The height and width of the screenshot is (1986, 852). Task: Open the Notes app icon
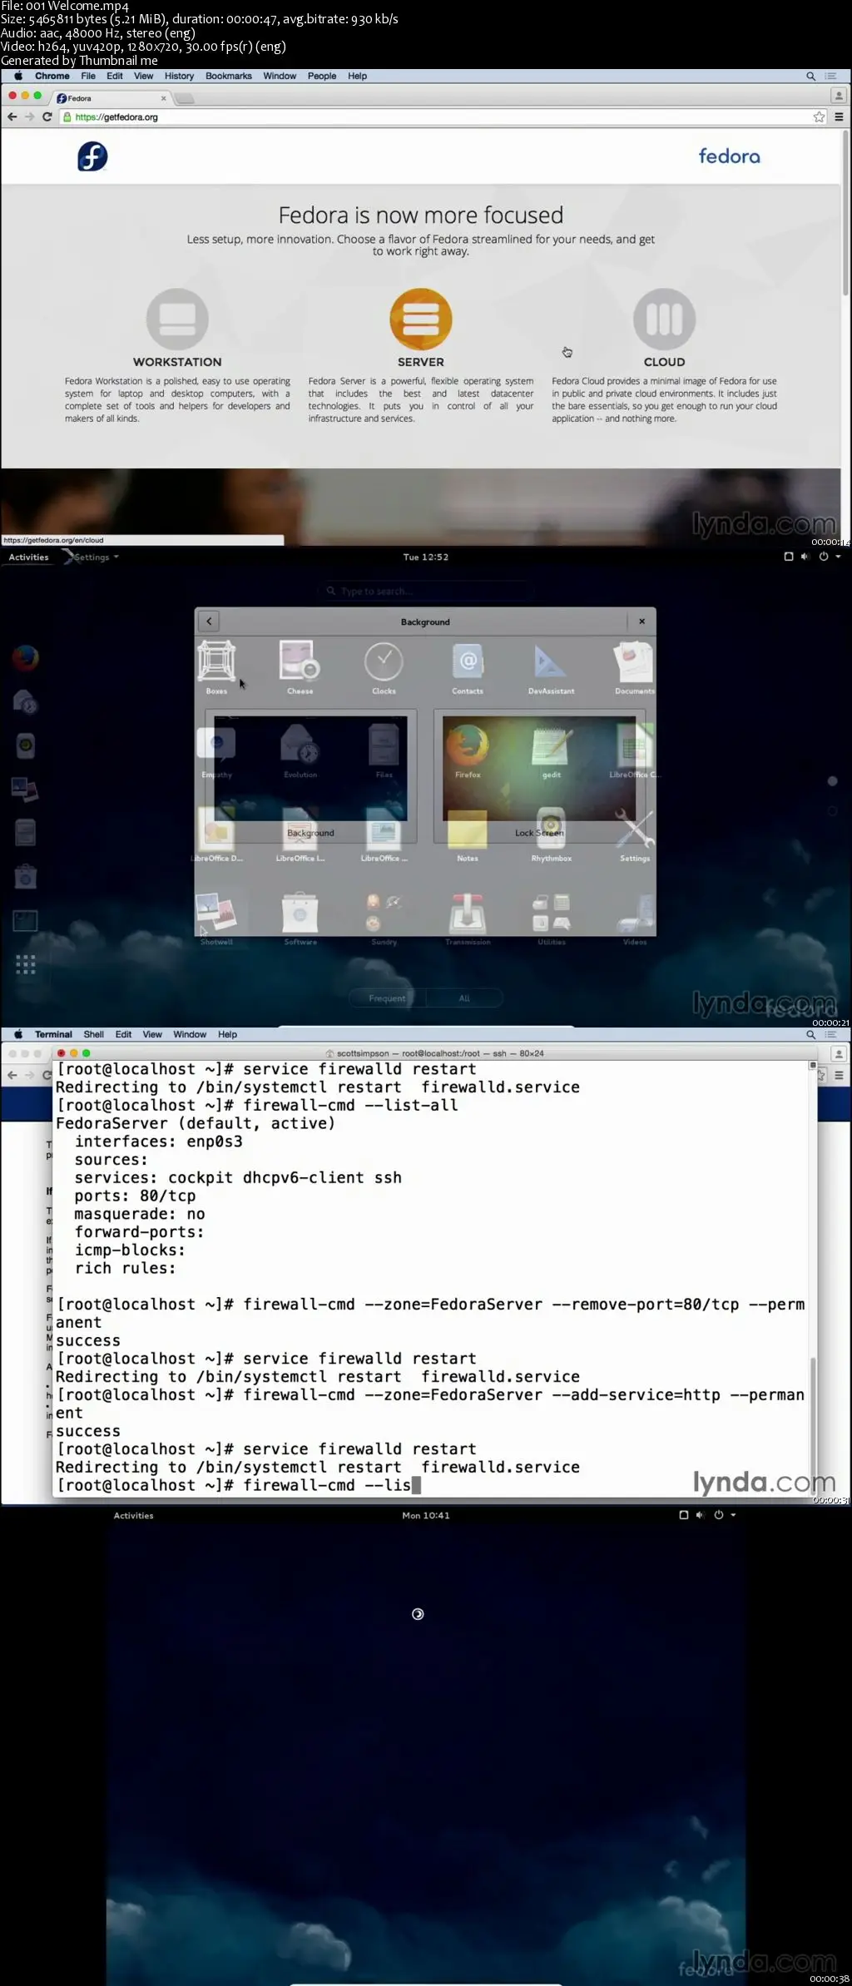click(468, 830)
